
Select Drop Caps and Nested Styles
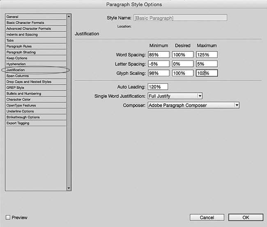click(x=36, y=82)
